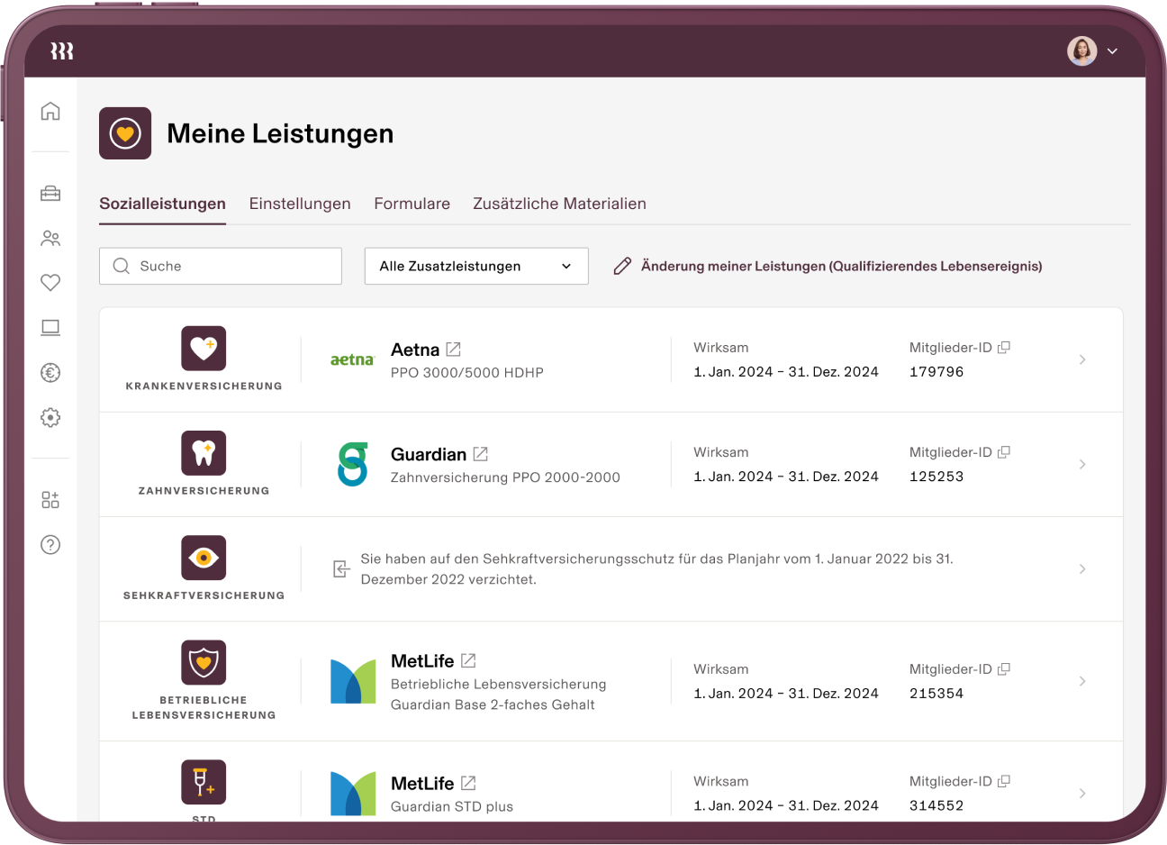Open the gear settings sidebar icon

pyautogui.click(x=50, y=418)
